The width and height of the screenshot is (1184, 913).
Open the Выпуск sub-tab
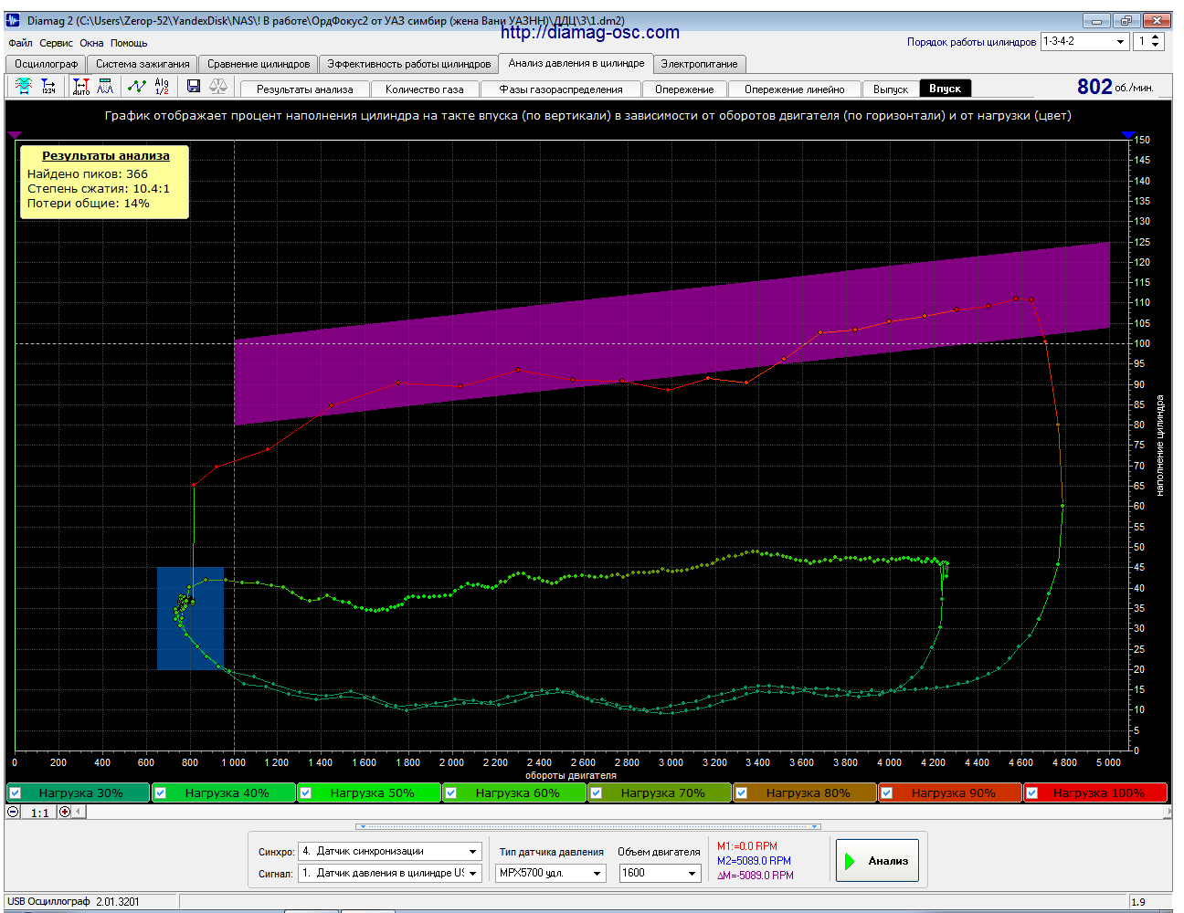891,89
